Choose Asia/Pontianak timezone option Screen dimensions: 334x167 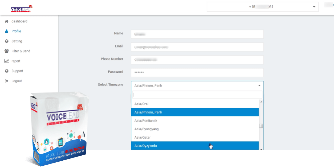click(x=195, y=121)
